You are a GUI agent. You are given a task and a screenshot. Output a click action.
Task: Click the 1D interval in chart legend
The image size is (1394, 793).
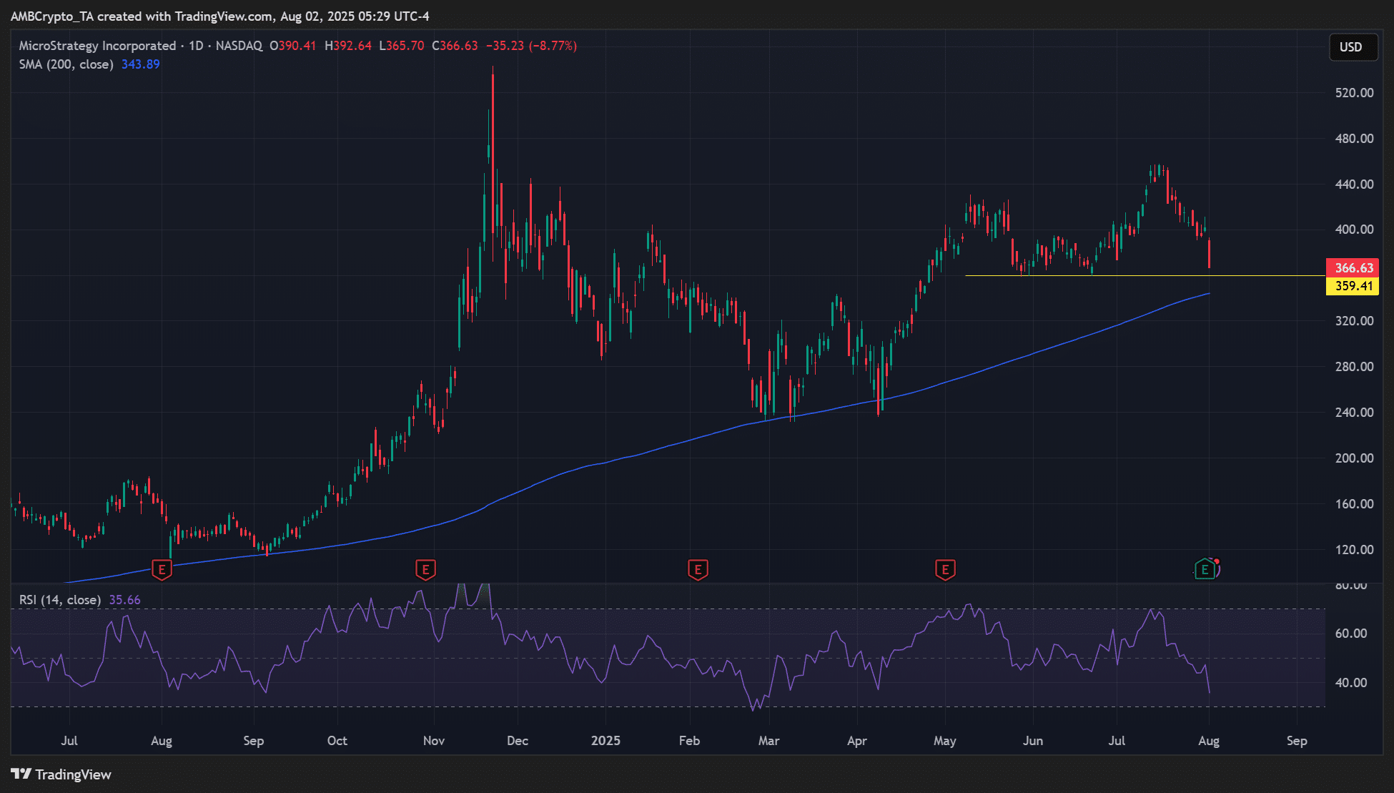point(195,46)
